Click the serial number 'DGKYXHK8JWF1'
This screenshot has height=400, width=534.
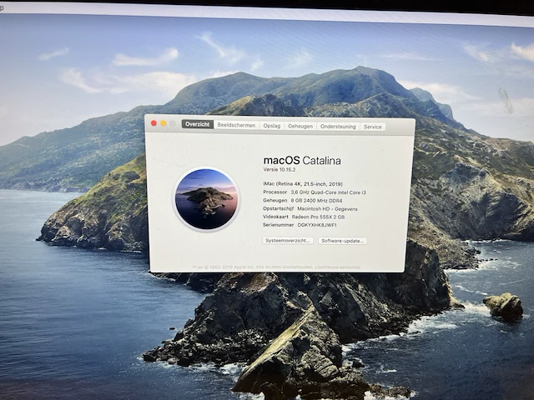click(x=317, y=225)
